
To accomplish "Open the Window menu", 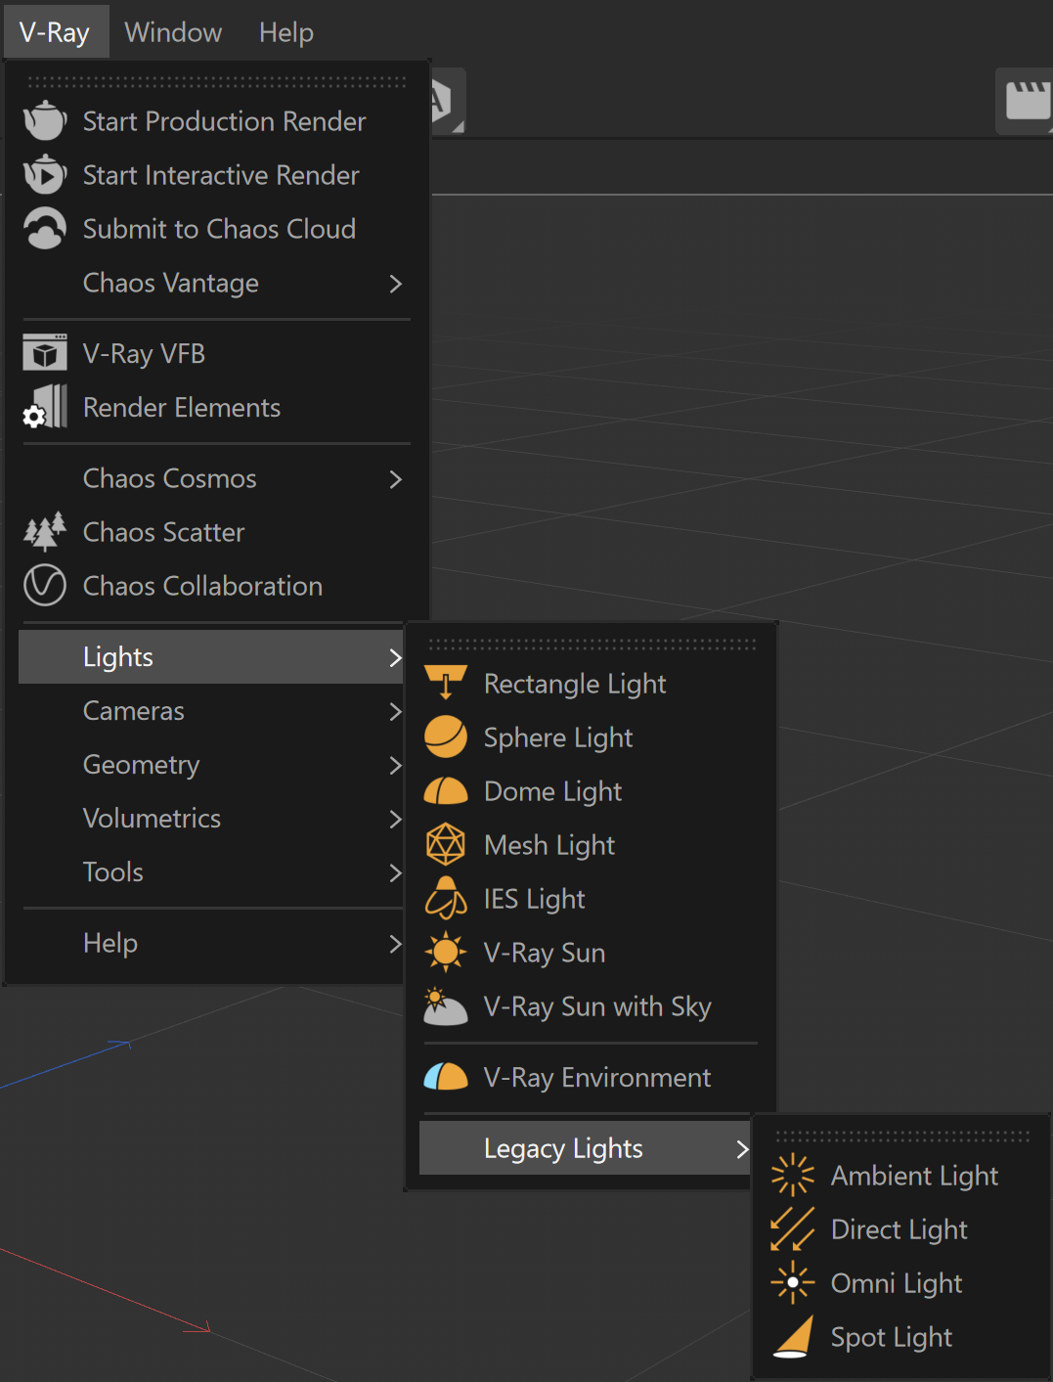I will click(x=173, y=32).
